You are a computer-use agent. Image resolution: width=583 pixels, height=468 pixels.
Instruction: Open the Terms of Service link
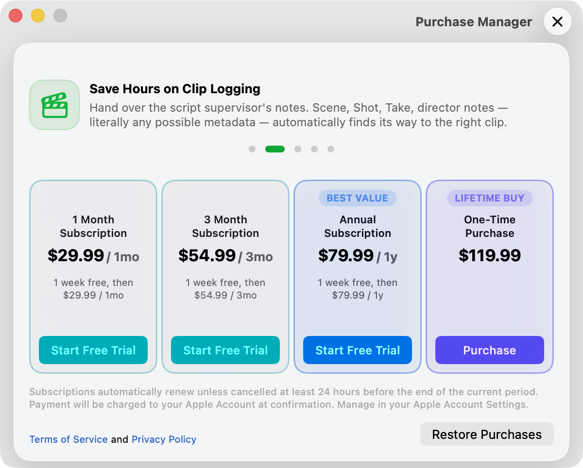69,439
